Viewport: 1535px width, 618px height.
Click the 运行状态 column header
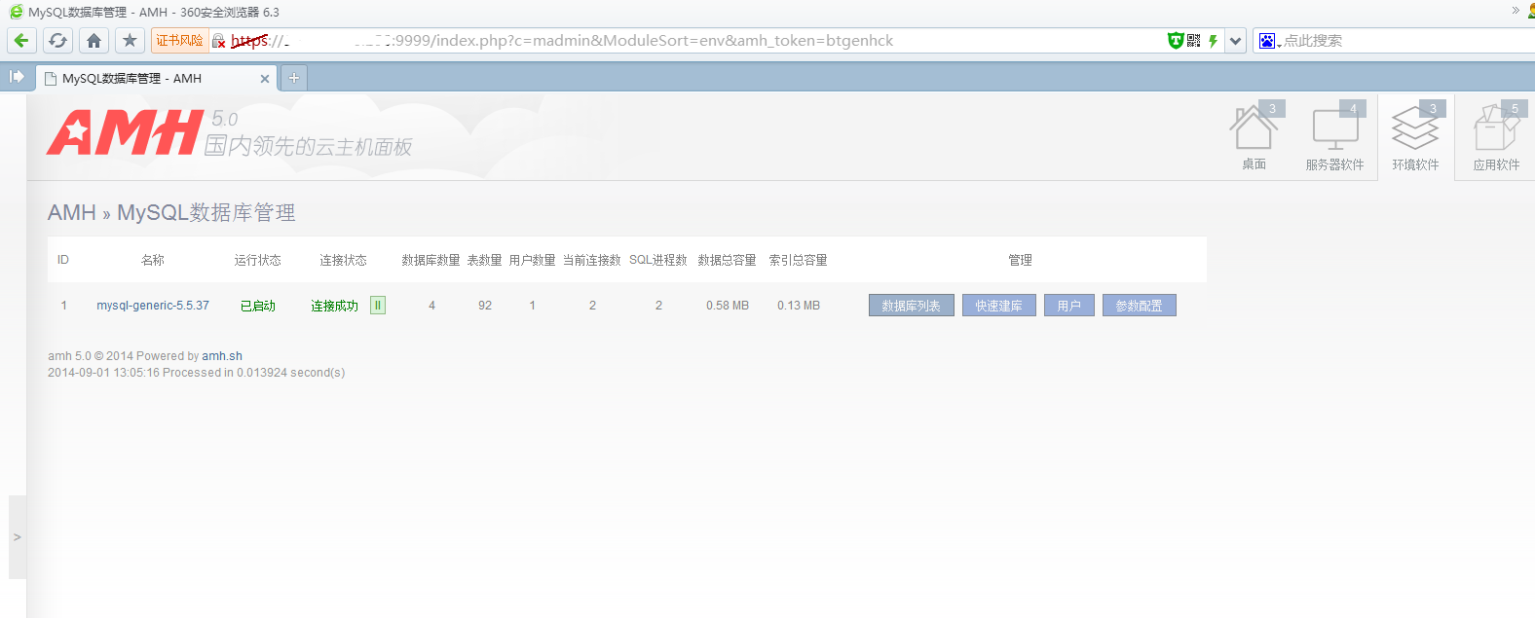[257, 260]
